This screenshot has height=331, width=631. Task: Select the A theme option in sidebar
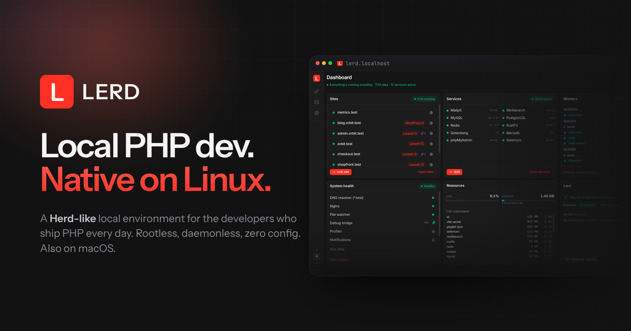coord(317,256)
